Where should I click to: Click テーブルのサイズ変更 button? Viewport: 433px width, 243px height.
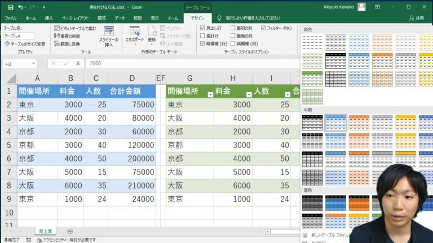coord(25,44)
